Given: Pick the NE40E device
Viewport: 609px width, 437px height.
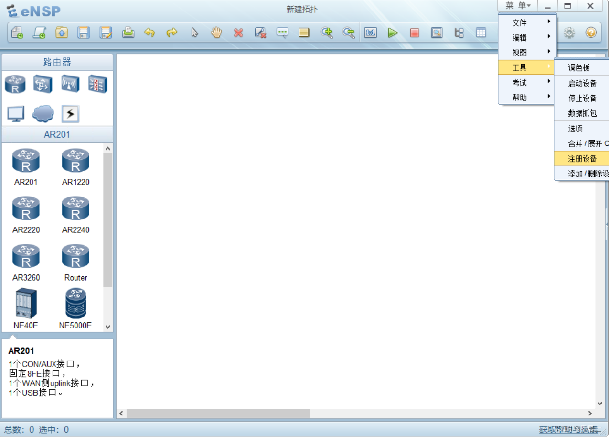Looking at the screenshot, I should pos(26,309).
